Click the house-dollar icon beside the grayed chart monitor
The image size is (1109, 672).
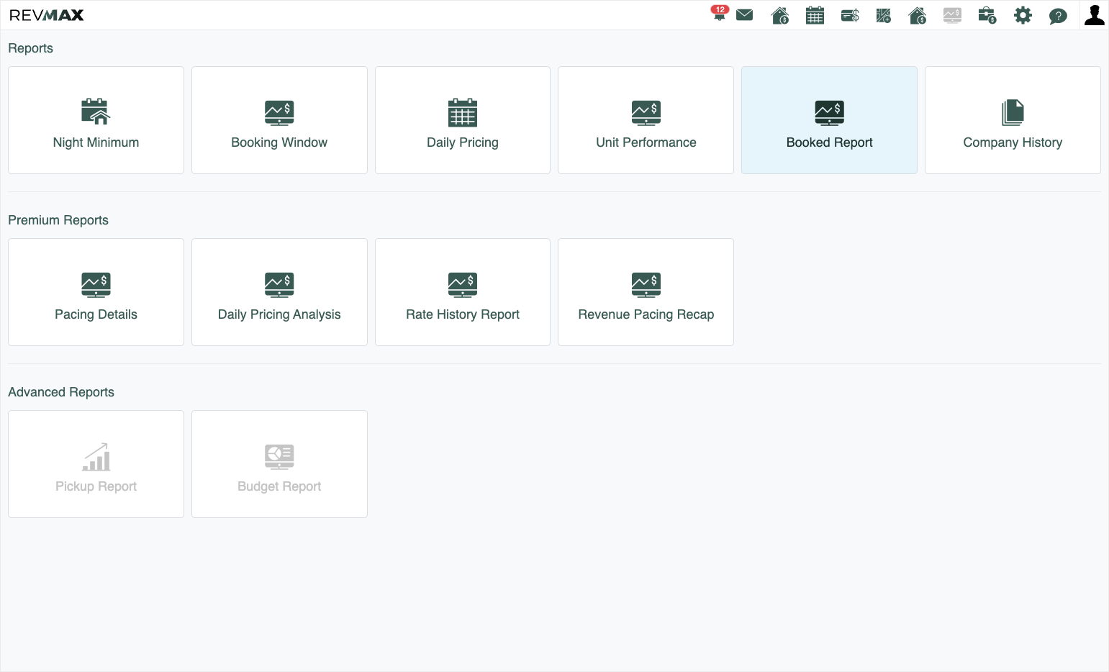point(918,15)
